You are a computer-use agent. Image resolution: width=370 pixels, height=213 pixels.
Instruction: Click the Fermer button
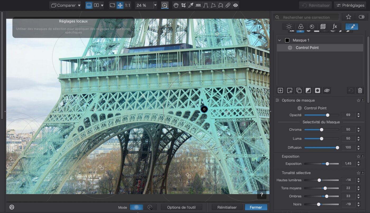point(256,207)
